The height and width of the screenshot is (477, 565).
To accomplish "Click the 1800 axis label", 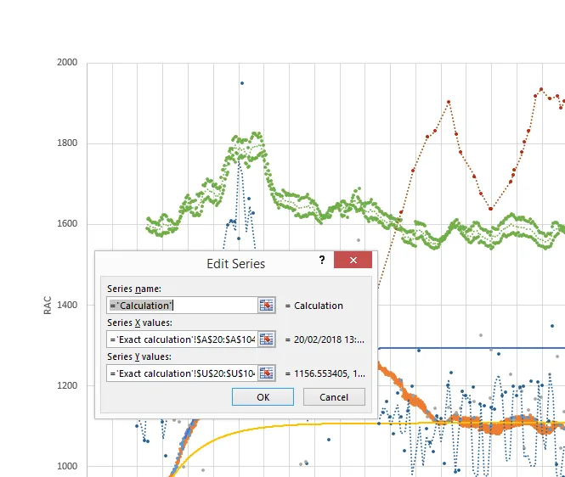I will [67, 143].
